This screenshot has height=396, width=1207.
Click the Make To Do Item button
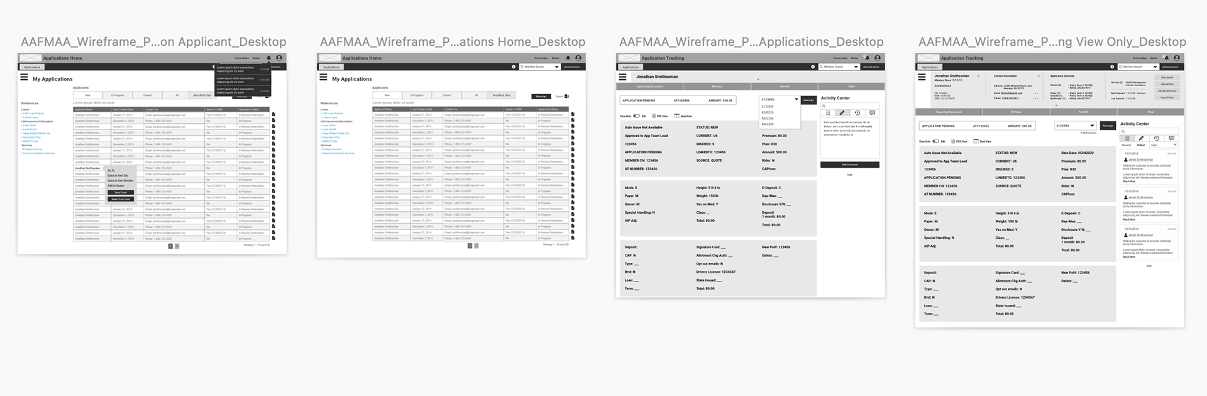[x=121, y=199]
